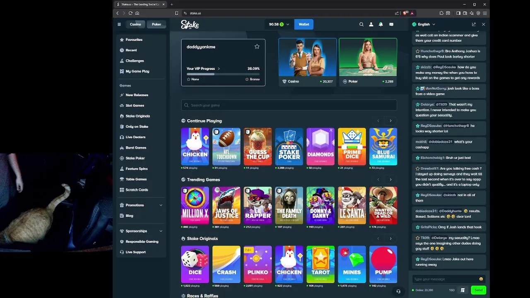Viewport: 530px width, 298px height.
Task: Launch Guess the Cup game
Action: coord(258,147)
